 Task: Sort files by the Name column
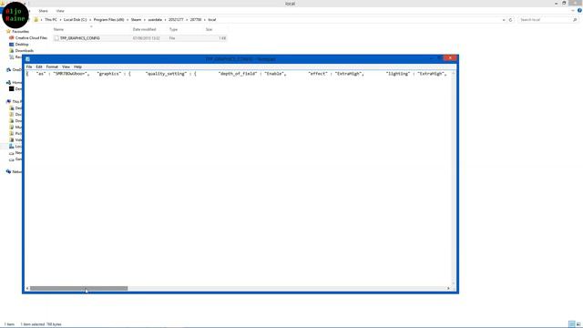coord(58,29)
